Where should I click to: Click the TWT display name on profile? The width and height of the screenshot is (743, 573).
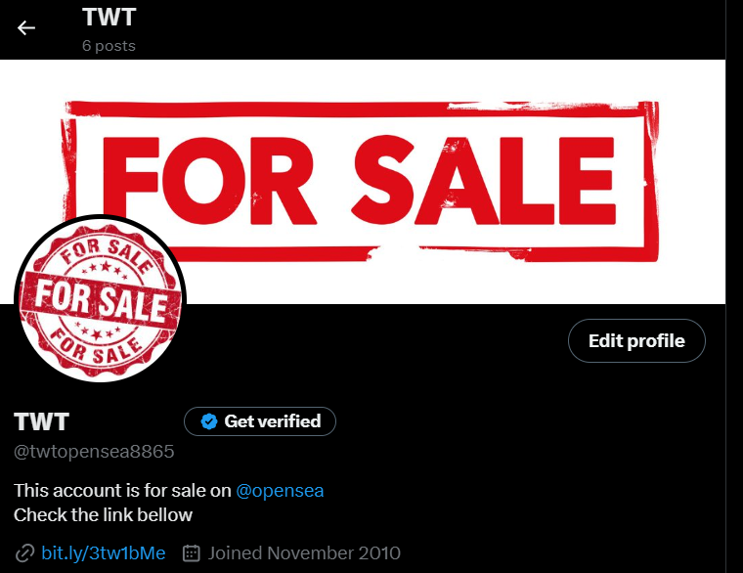pos(42,421)
